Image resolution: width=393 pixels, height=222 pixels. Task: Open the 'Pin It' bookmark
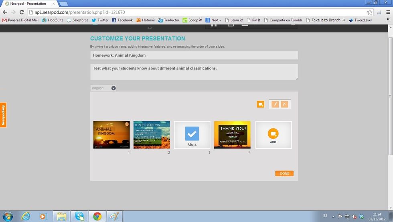[x=253, y=20]
